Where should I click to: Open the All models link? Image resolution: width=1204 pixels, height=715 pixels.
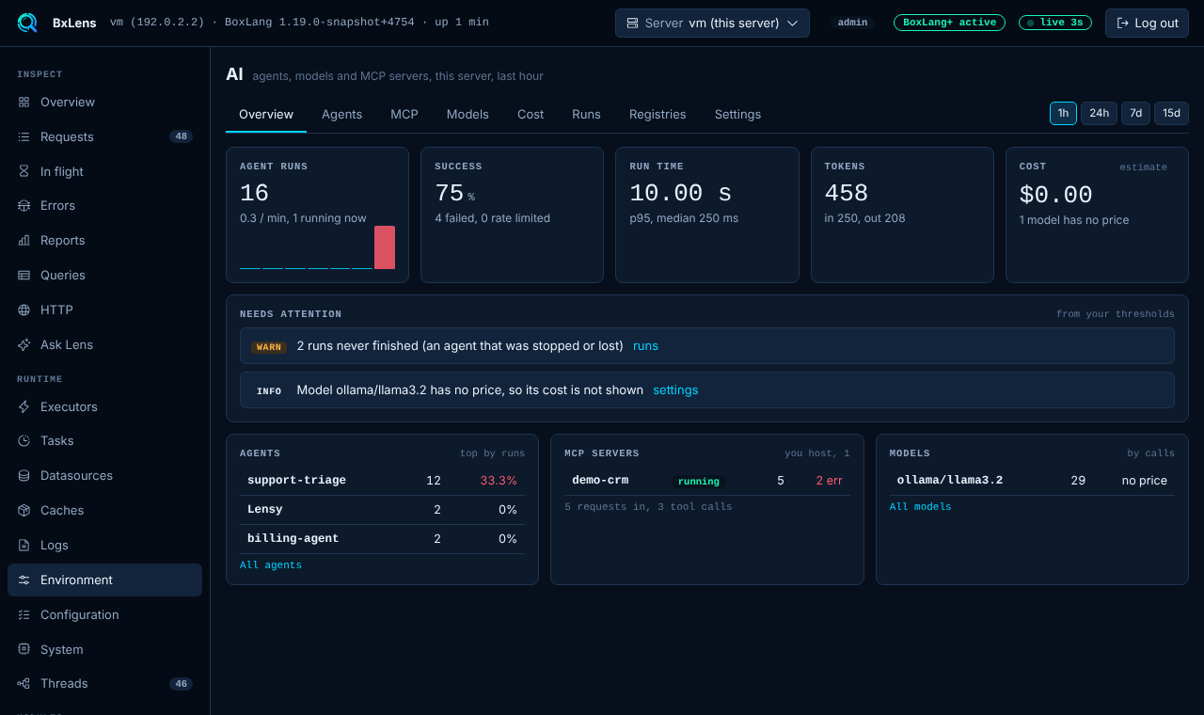pos(920,506)
